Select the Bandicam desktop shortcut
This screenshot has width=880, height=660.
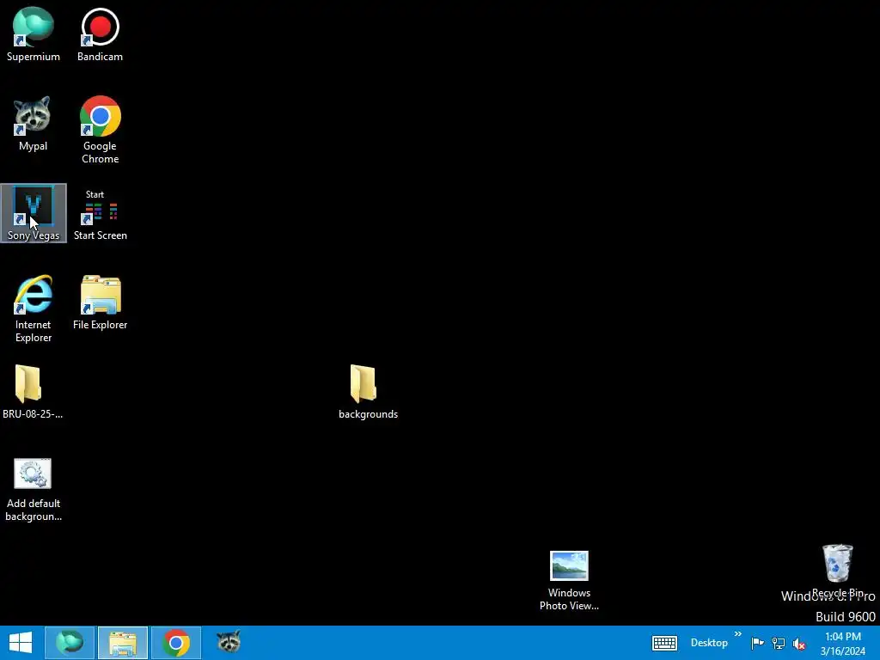(x=100, y=34)
